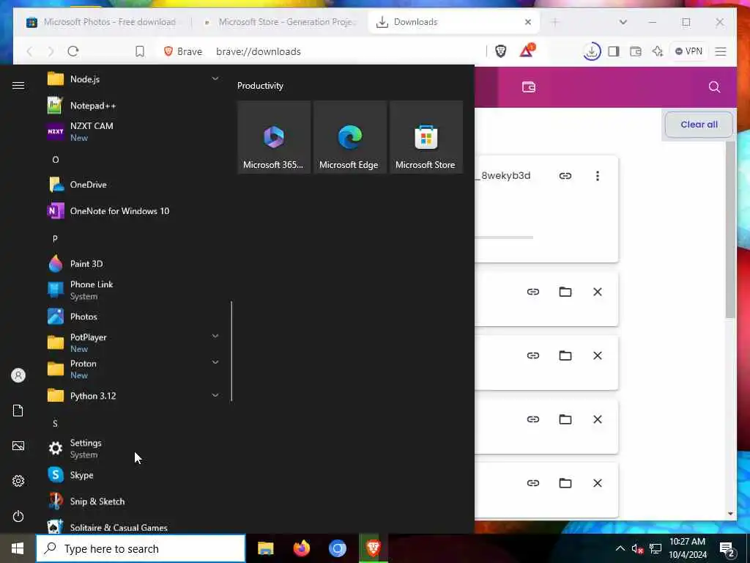Open Brave Wallet from the toolbar
The image size is (750, 563).
click(x=636, y=51)
